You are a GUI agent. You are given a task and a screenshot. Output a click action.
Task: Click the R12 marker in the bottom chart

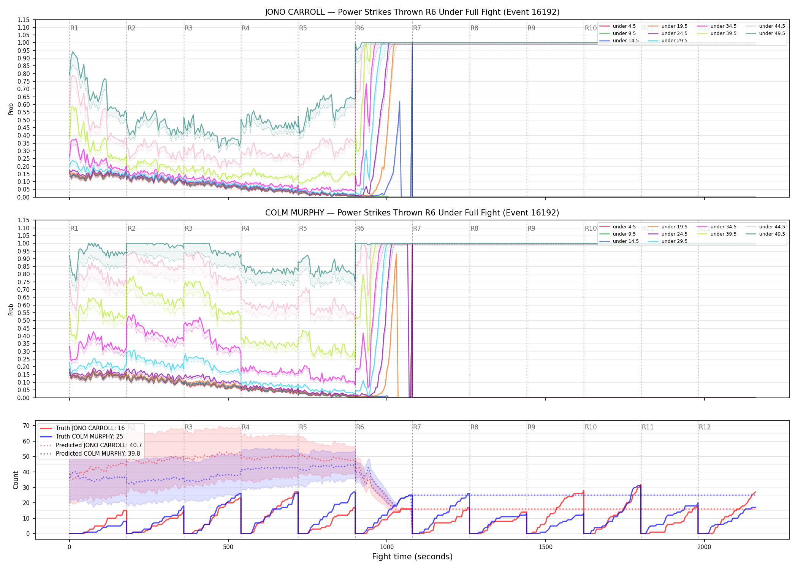(705, 427)
